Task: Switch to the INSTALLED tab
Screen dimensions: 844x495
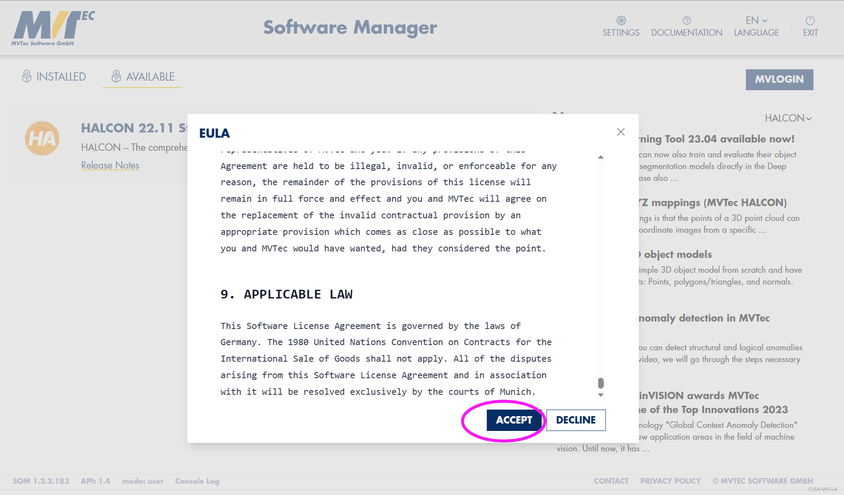Action: click(54, 77)
